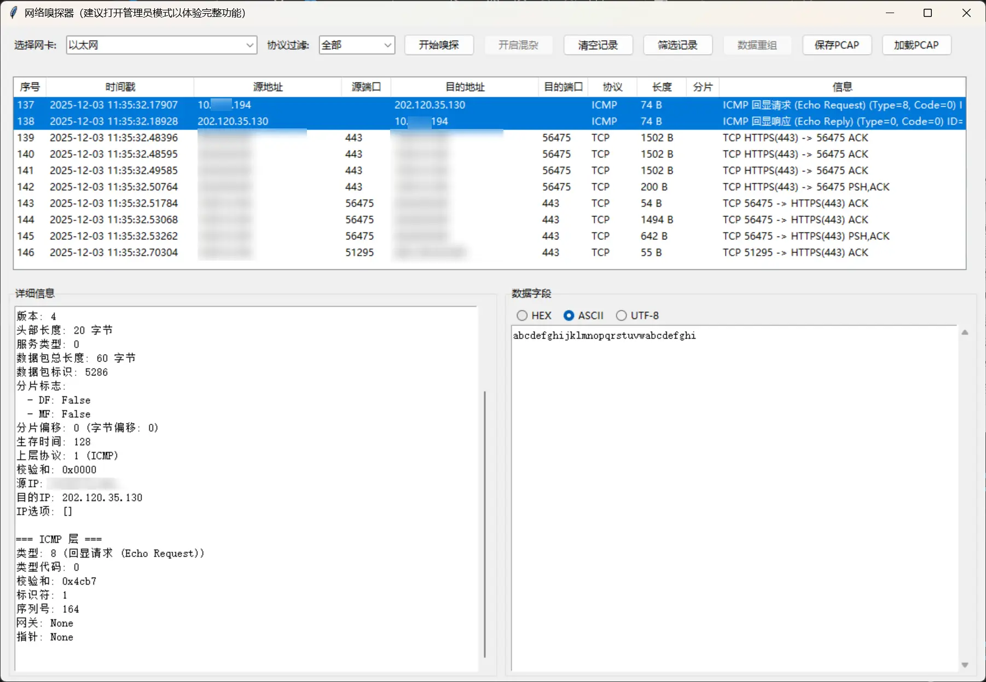986x682 pixels.
Task: Click the 数据重组 reassembly button
Action: 757,45
